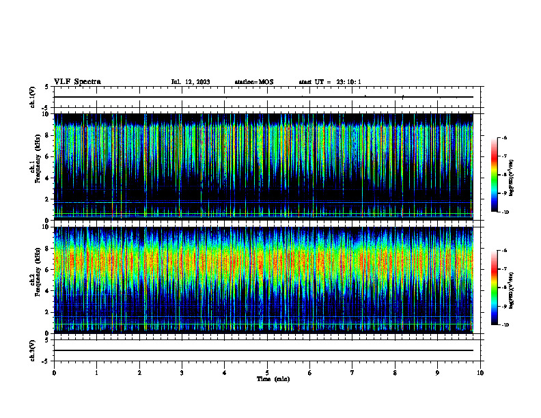Click inside the ch.1 spectrogram panel

[x=264, y=167]
